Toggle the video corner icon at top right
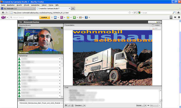 pyautogui.click(x=62, y=28)
